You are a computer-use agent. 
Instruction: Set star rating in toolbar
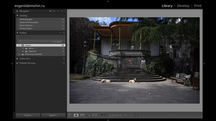tap(115, 115)
